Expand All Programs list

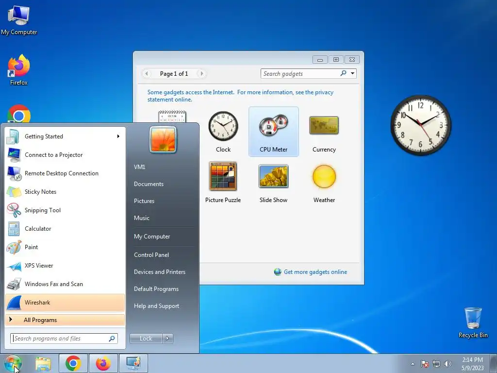(x=65, y=320)
